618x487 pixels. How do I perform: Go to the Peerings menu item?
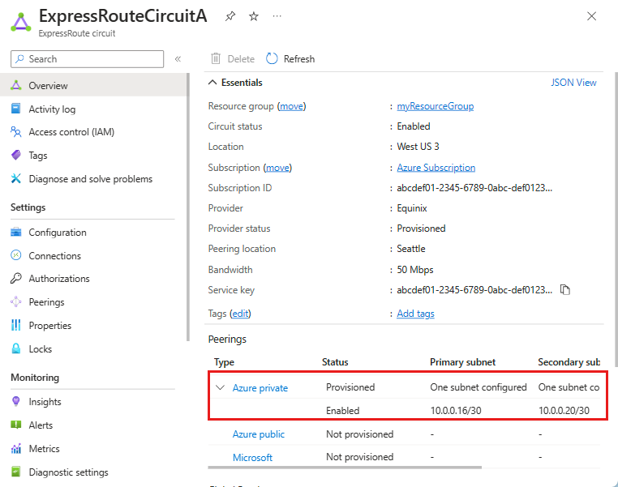(x=46, y=302)
